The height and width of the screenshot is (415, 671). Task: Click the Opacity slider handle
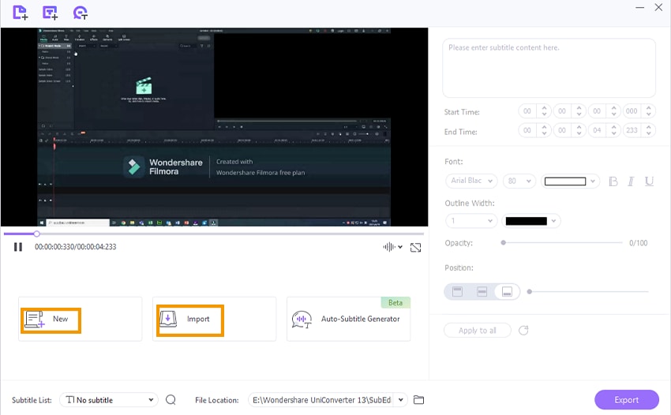coord(504,242)
